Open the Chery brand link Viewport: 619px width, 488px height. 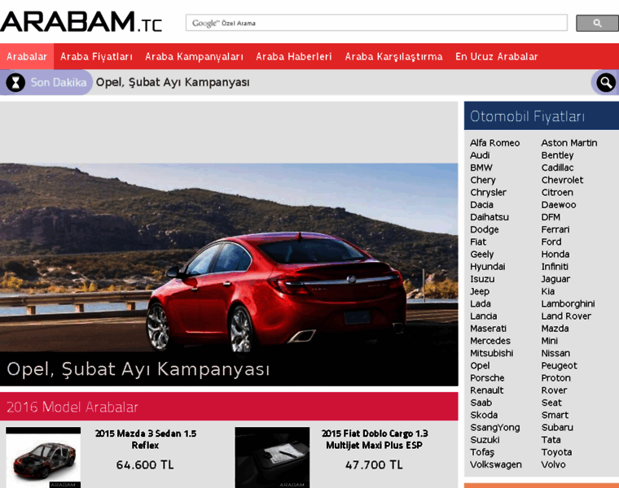(482, 180)
